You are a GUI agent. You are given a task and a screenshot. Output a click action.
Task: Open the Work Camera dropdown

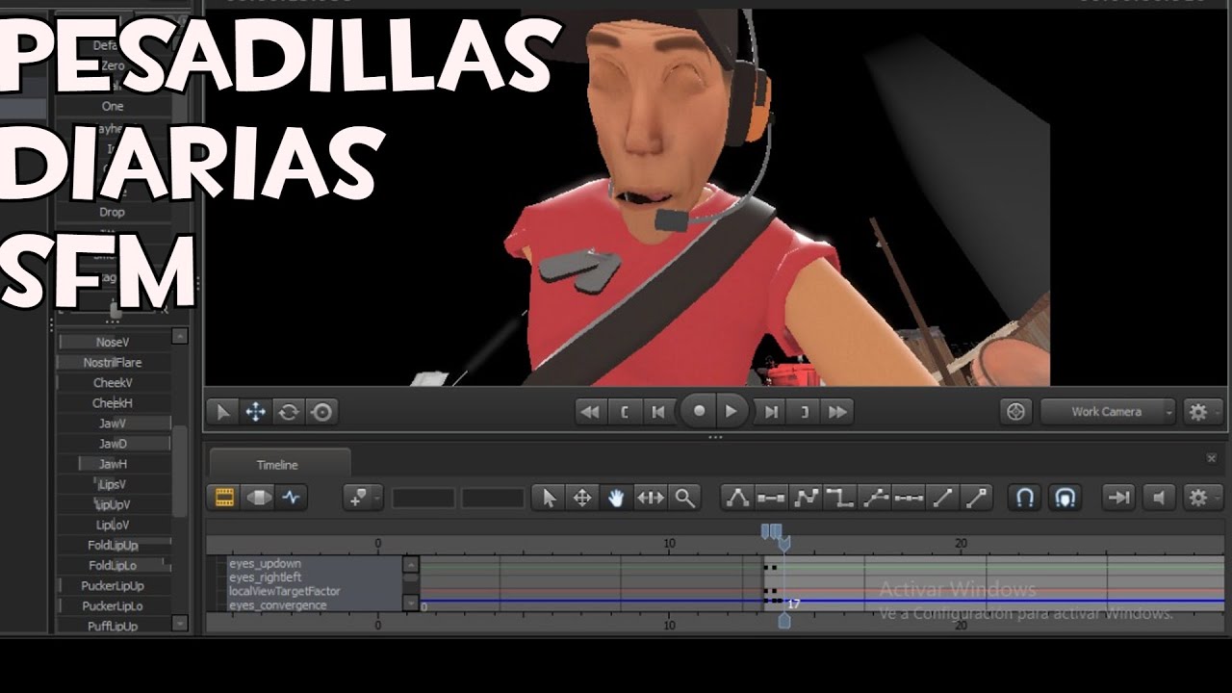tap(1108, 412)
